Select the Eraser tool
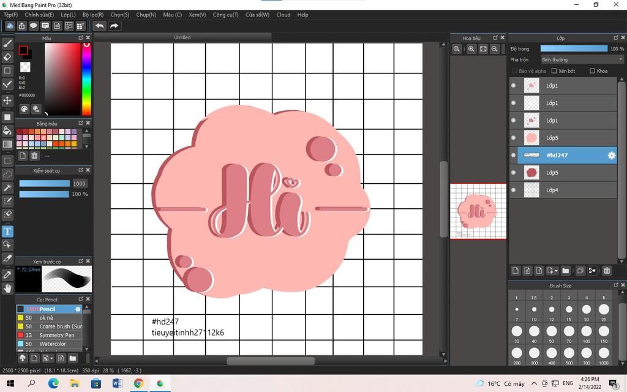The height and width of the screenshot is (392, 627). (7, 57)
